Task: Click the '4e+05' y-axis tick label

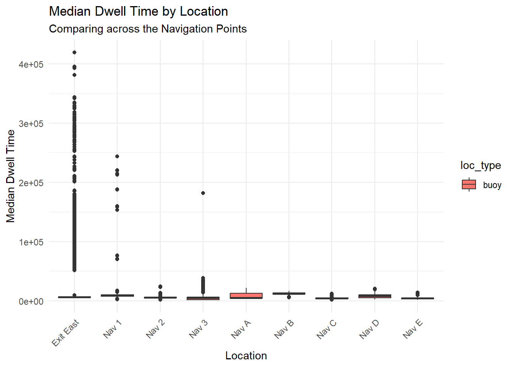Action: click(31, 65)
